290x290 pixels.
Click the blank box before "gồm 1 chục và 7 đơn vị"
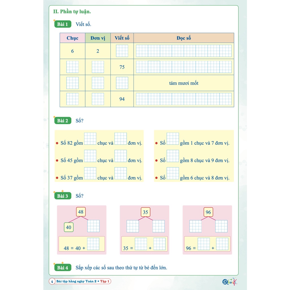[x=173, y=139]
